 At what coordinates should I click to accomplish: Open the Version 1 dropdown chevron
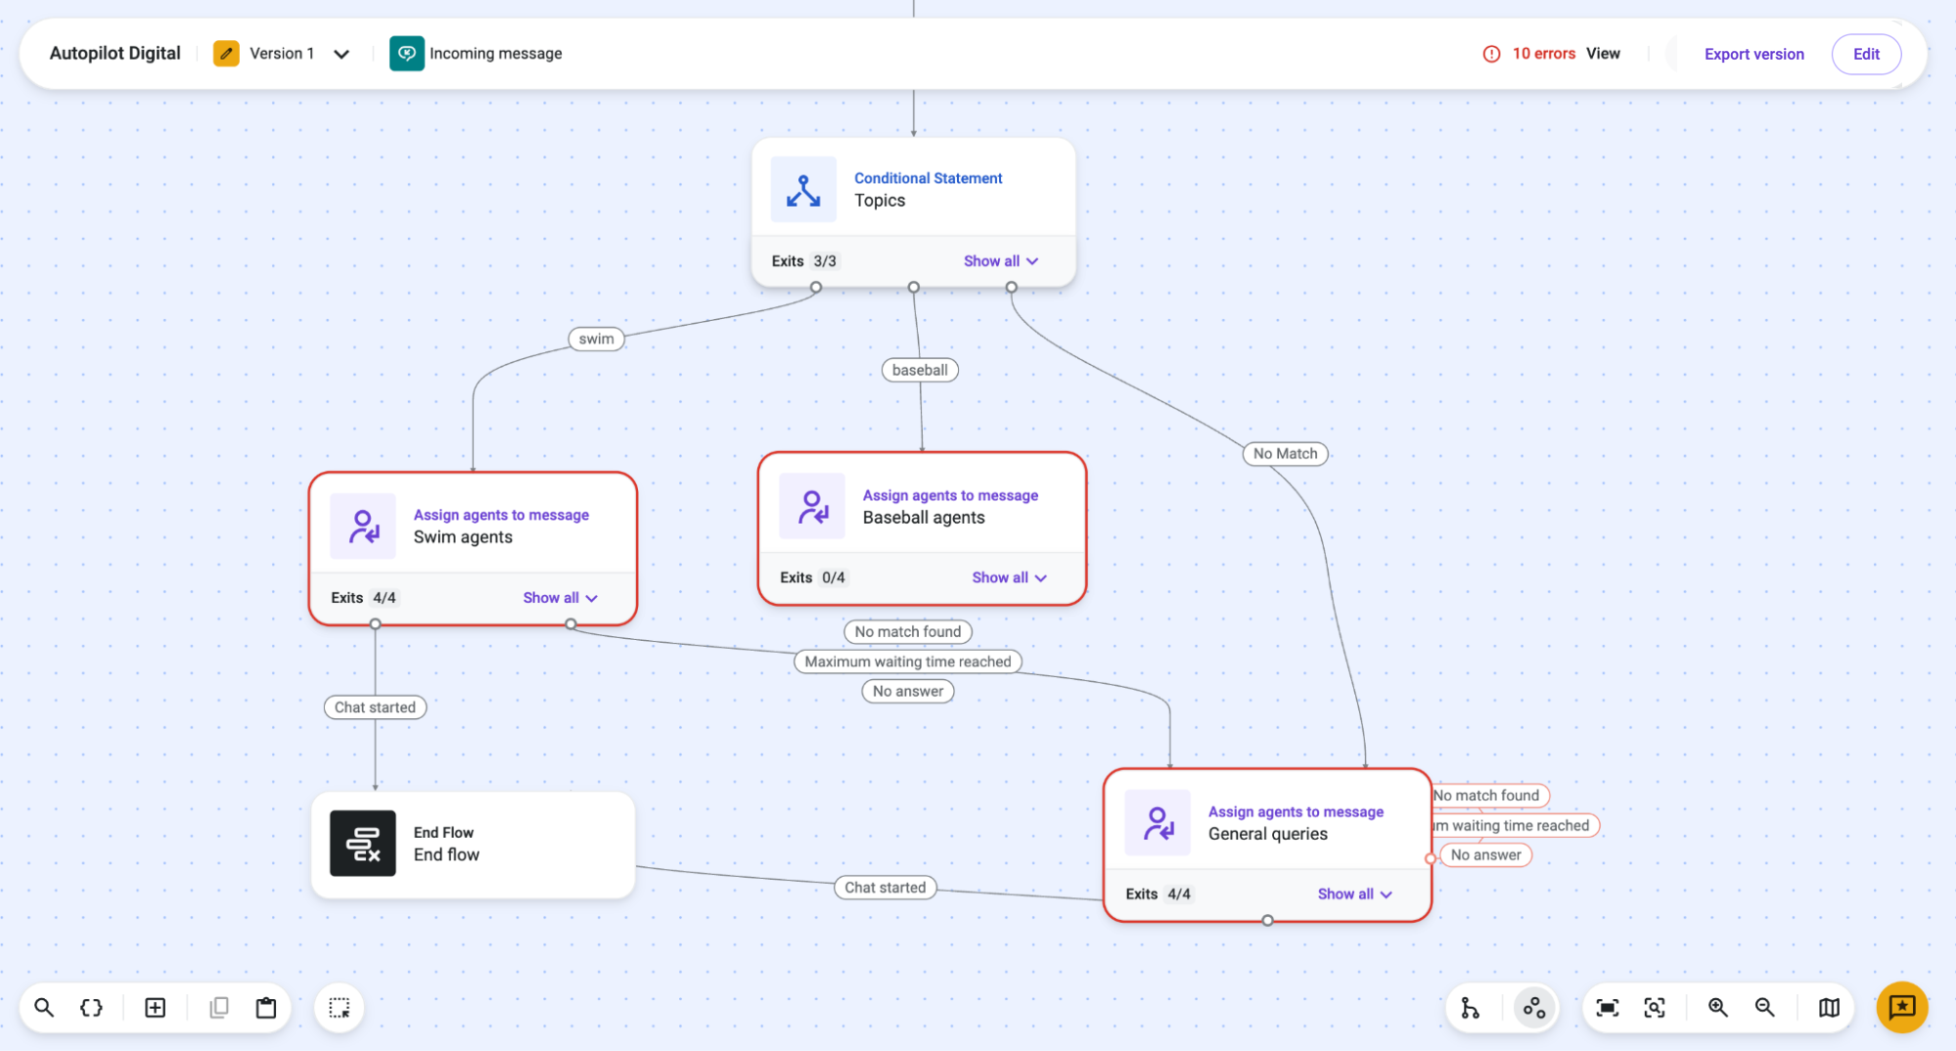coord(341,54)
